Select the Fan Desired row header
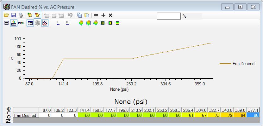This screenshot has height=126, width=263. tap(26, 115)
